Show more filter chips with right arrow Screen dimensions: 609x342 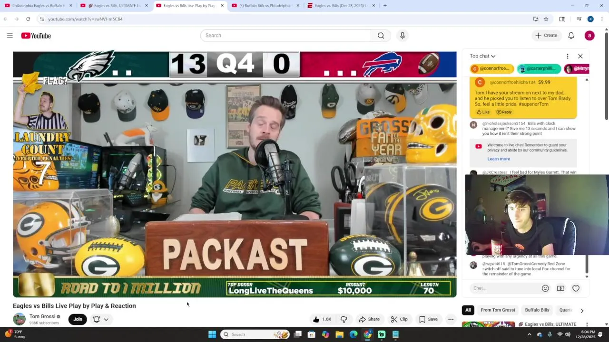581,310
